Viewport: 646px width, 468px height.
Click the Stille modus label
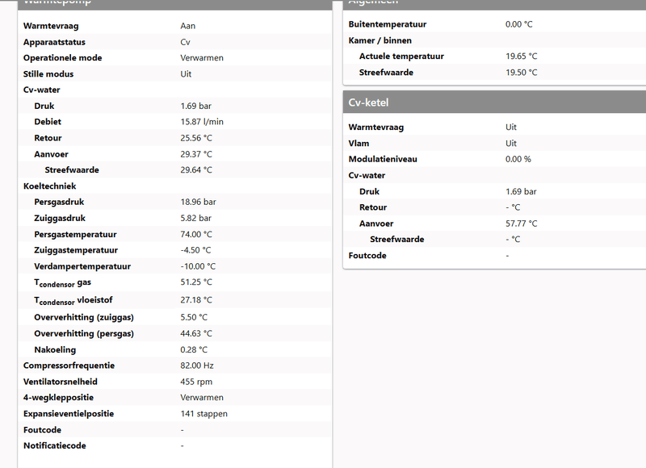[48, 74]
